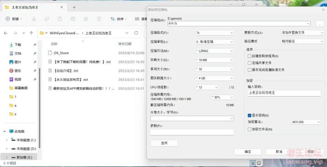
Task: Close the 上老王论坛当老王 tab
Action: pyautogui.click(x=62, y=7)
